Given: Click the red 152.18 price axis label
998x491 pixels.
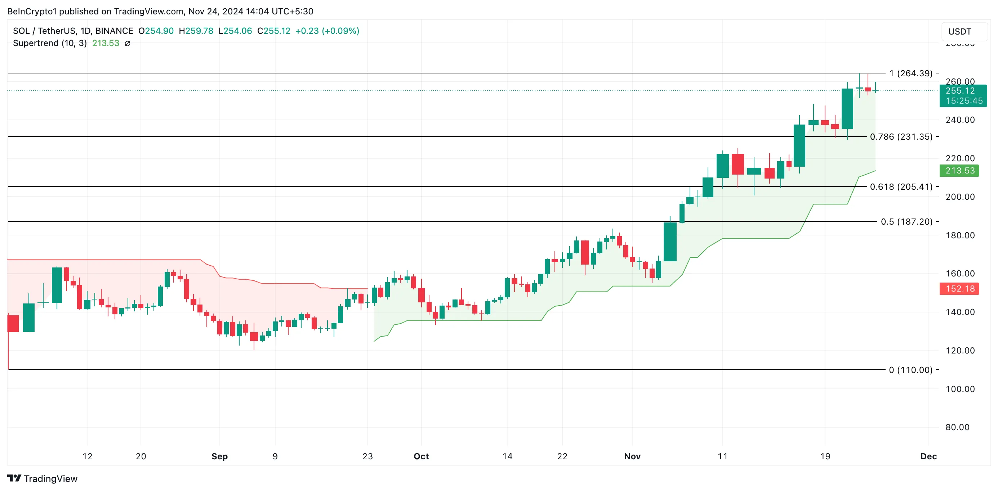Looking at the screenshot, I should pyautogui.click(x=959, y=288).
